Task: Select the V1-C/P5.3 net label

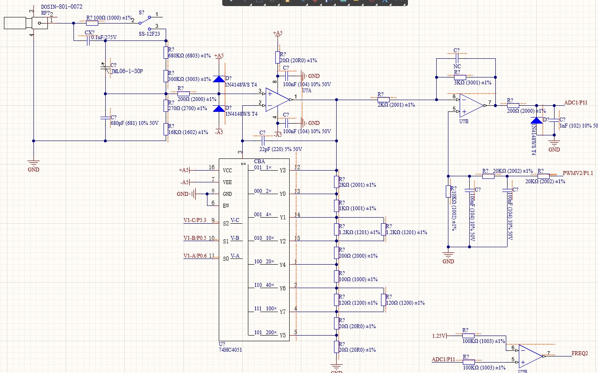Action: (x=194, y=220)
